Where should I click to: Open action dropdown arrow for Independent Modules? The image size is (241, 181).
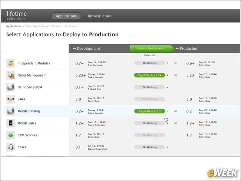(x=167, y=63)
